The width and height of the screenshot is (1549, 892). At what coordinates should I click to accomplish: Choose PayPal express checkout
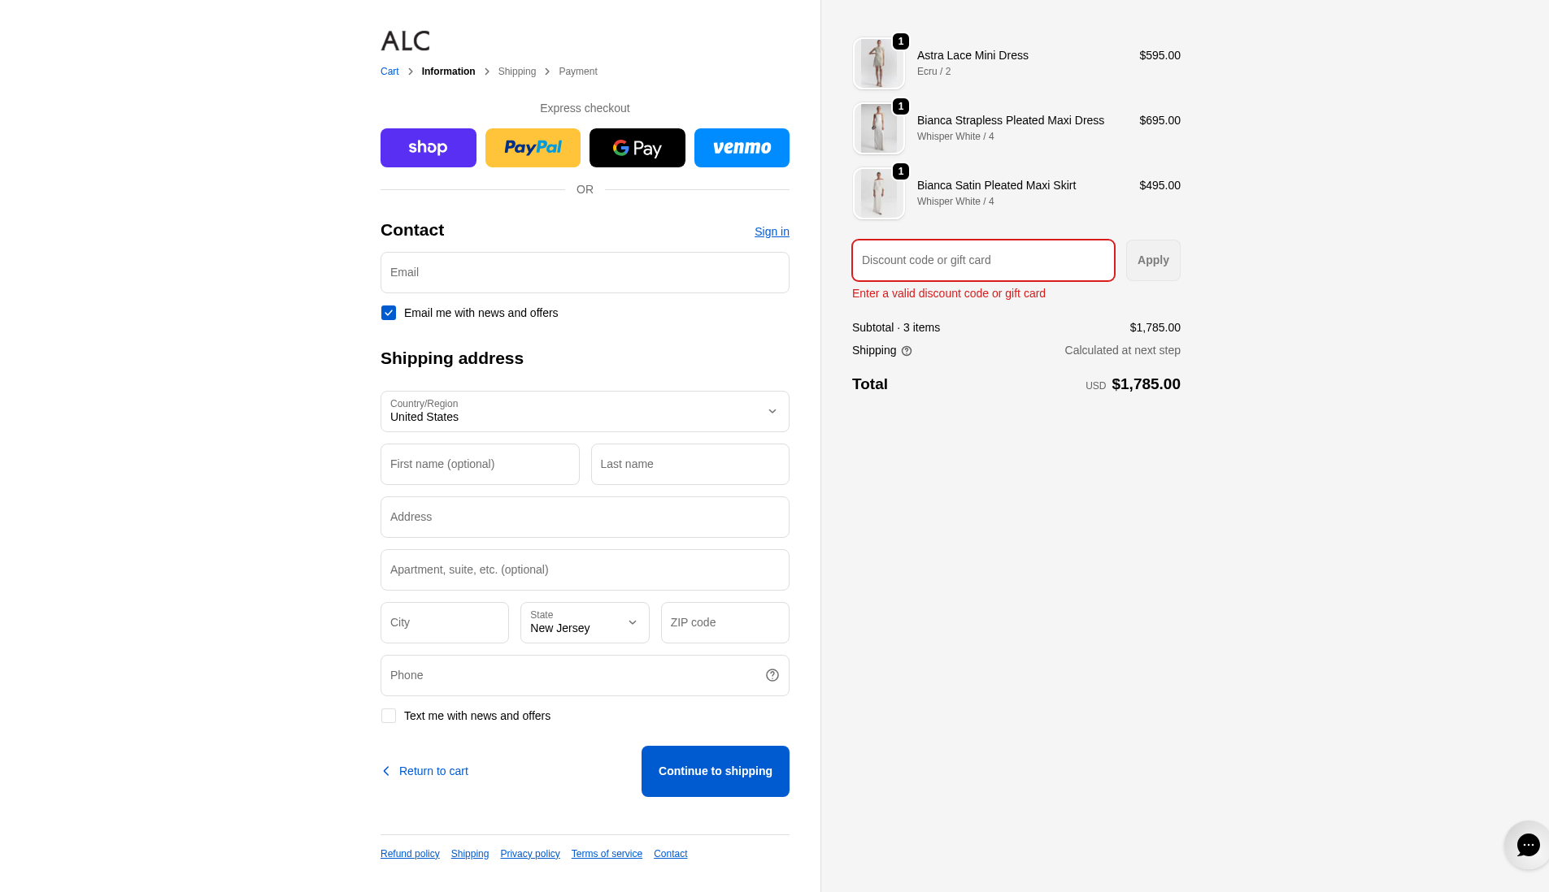tap(533, 148)
